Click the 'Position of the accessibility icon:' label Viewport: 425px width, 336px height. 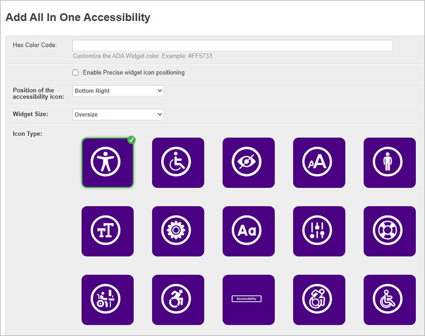point(38,93)
